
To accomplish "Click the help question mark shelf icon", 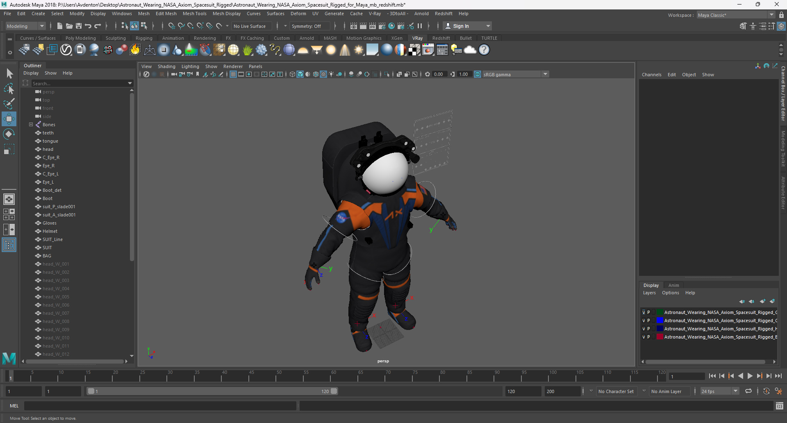I will pos(484,50).
